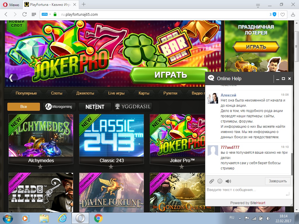This screenshot has height=224, width=299.
Task: Open File Explorer from taskbar
Action: pyautogui.click(x=44, y=218)
